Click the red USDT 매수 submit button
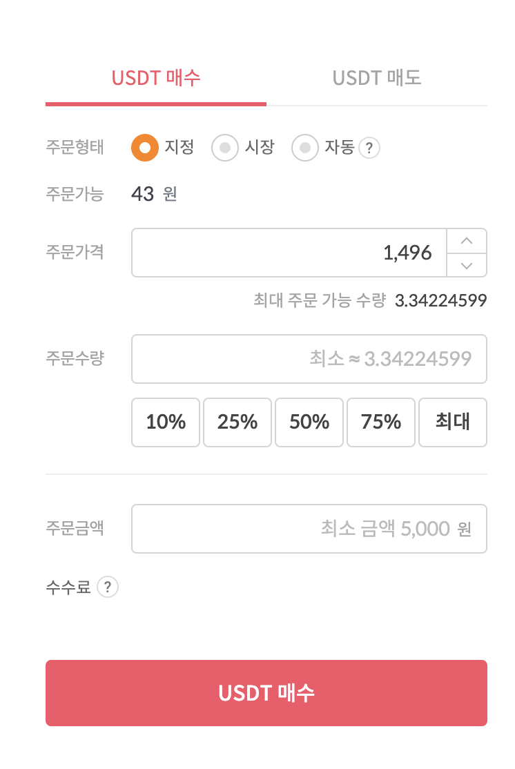 pyautogui.click(x=266, y=692)
